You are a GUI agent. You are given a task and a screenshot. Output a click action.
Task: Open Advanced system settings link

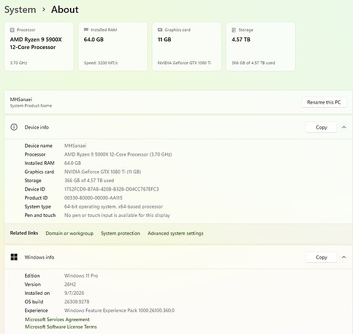point(176,233)
